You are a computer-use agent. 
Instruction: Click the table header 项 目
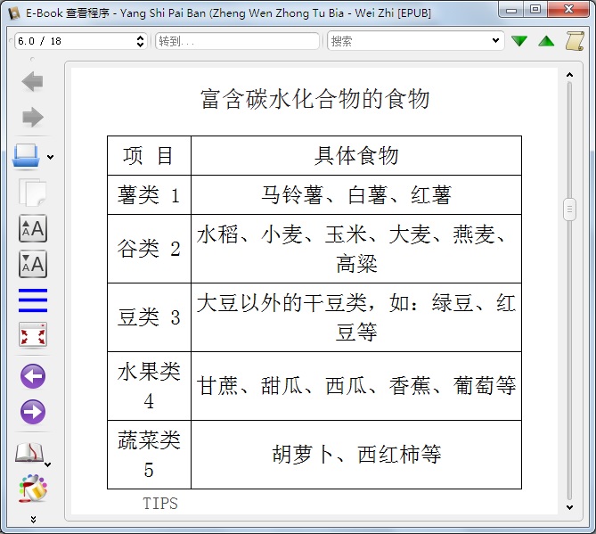pos(149,155)
